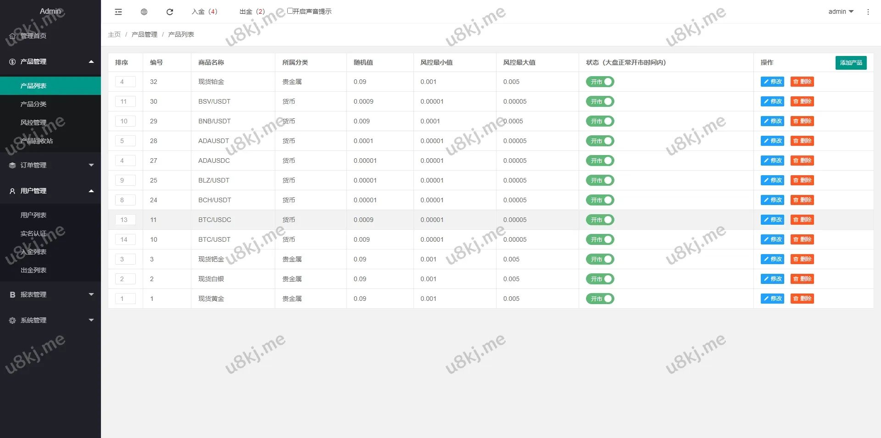Image resolution: width=881 pixels, height=438 pixels.
Task: Click 删除 for the BTC/USDT row
Action: click(802, 239)
